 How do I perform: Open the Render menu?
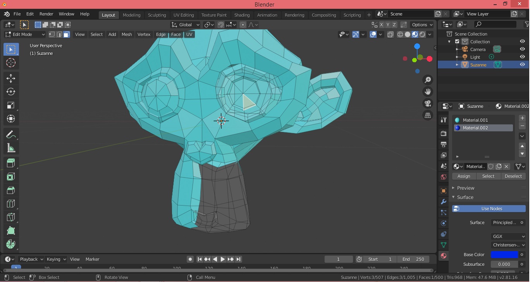46,14
